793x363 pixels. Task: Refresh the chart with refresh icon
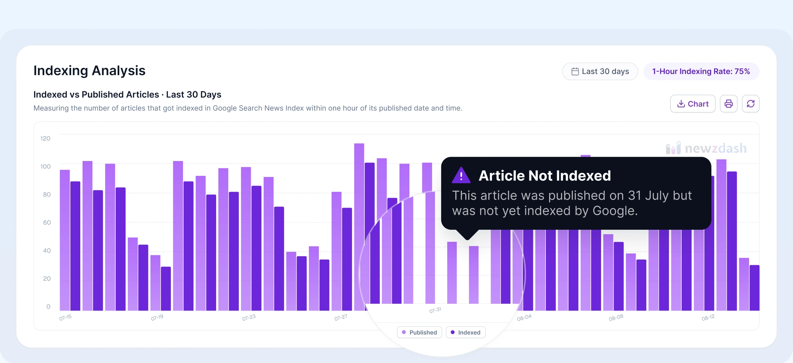point(750,104)
